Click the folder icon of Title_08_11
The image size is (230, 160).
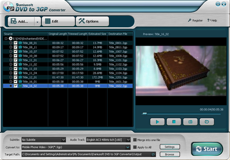point(20,47)
